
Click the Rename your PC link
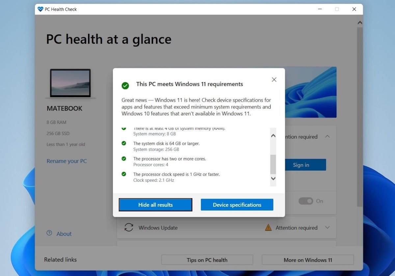pos(67,161)
